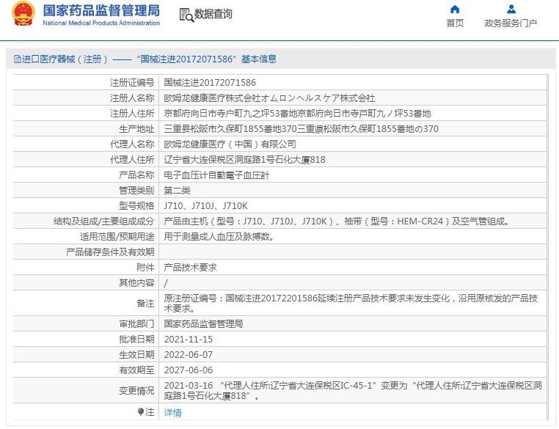Select the registrant name 欧姆龙健康医疗株式会社 value
559x429 pixels.
pyautogui.click(x=269, y=98)
